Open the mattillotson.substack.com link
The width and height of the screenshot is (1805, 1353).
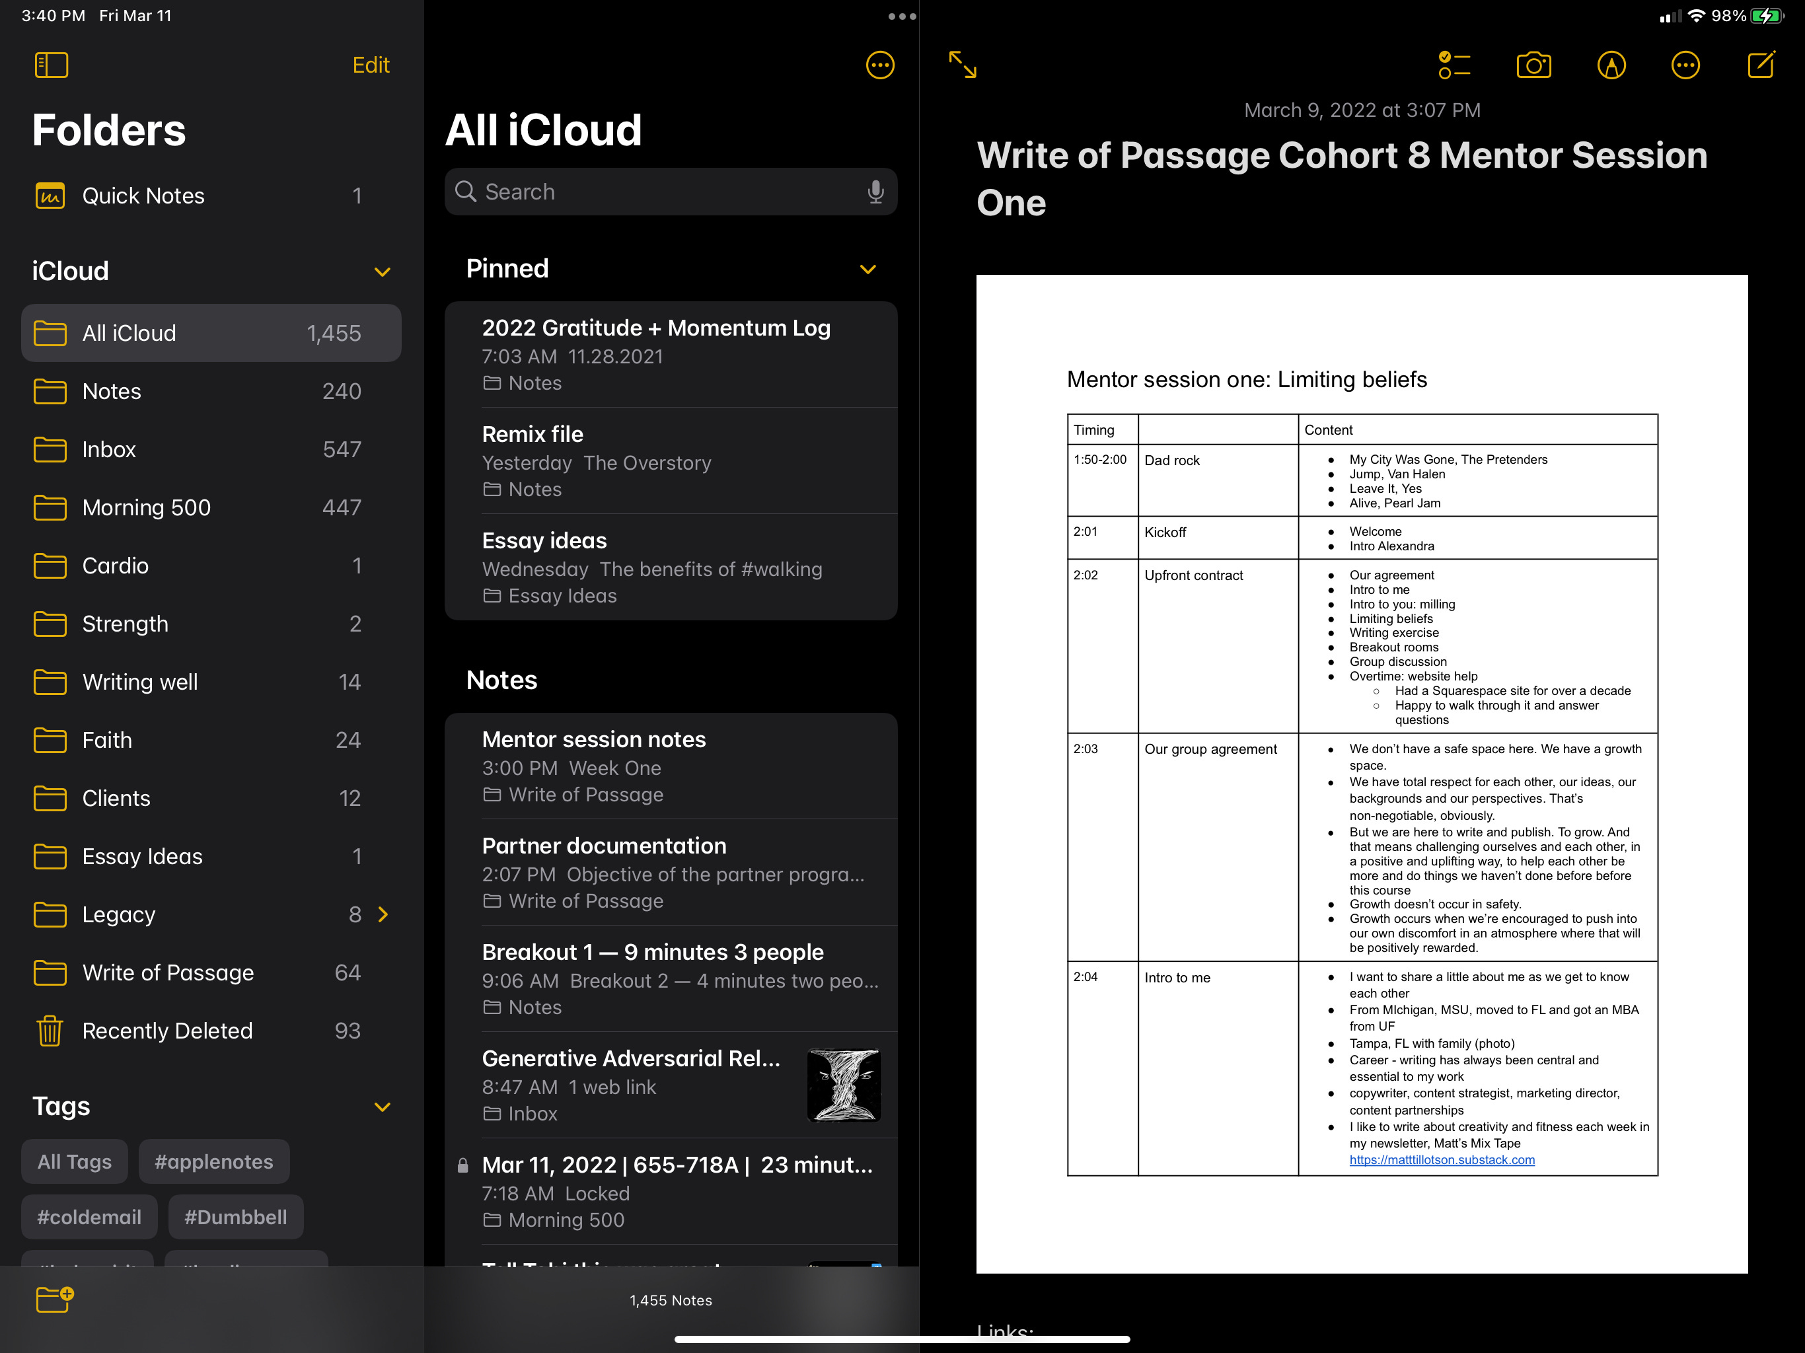tap(1442, 1159)
